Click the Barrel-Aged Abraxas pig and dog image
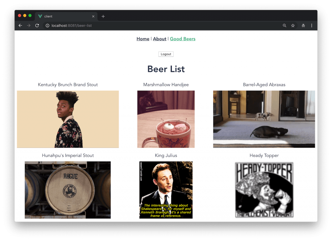Screen dimensions: 332x241 [264, 119]
